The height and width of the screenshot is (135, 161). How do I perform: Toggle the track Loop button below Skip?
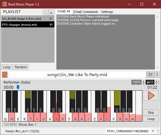click(151, 119)
